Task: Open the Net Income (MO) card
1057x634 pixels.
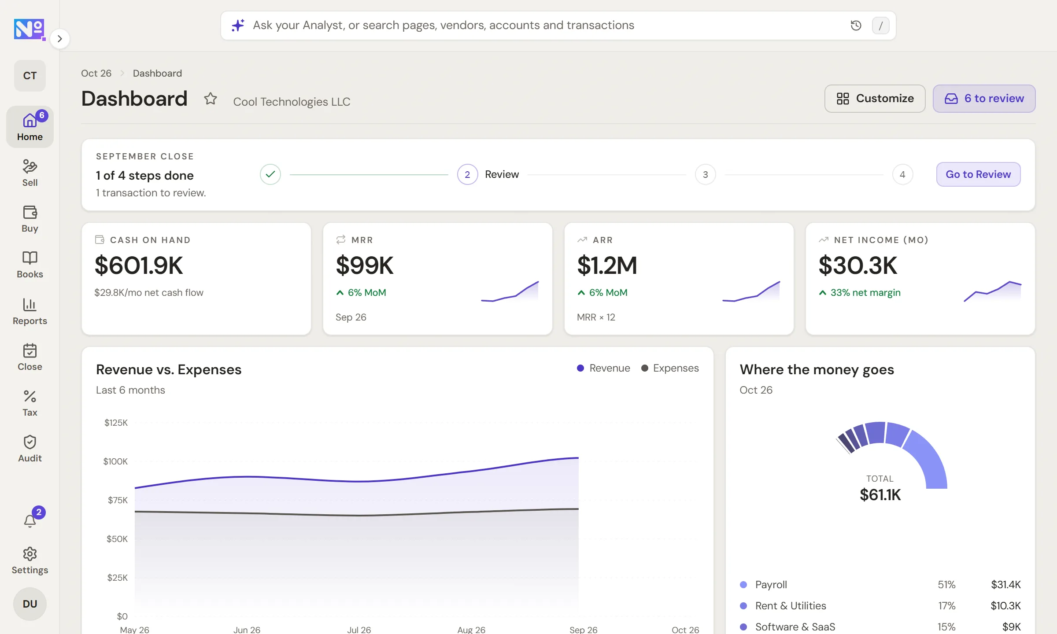Action: click(x=920, y=278)
